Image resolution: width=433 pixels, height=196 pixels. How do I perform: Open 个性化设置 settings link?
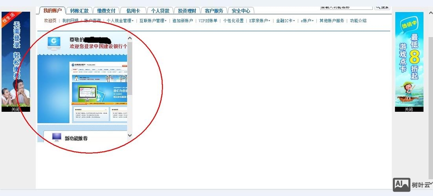(x=233, y=21)
